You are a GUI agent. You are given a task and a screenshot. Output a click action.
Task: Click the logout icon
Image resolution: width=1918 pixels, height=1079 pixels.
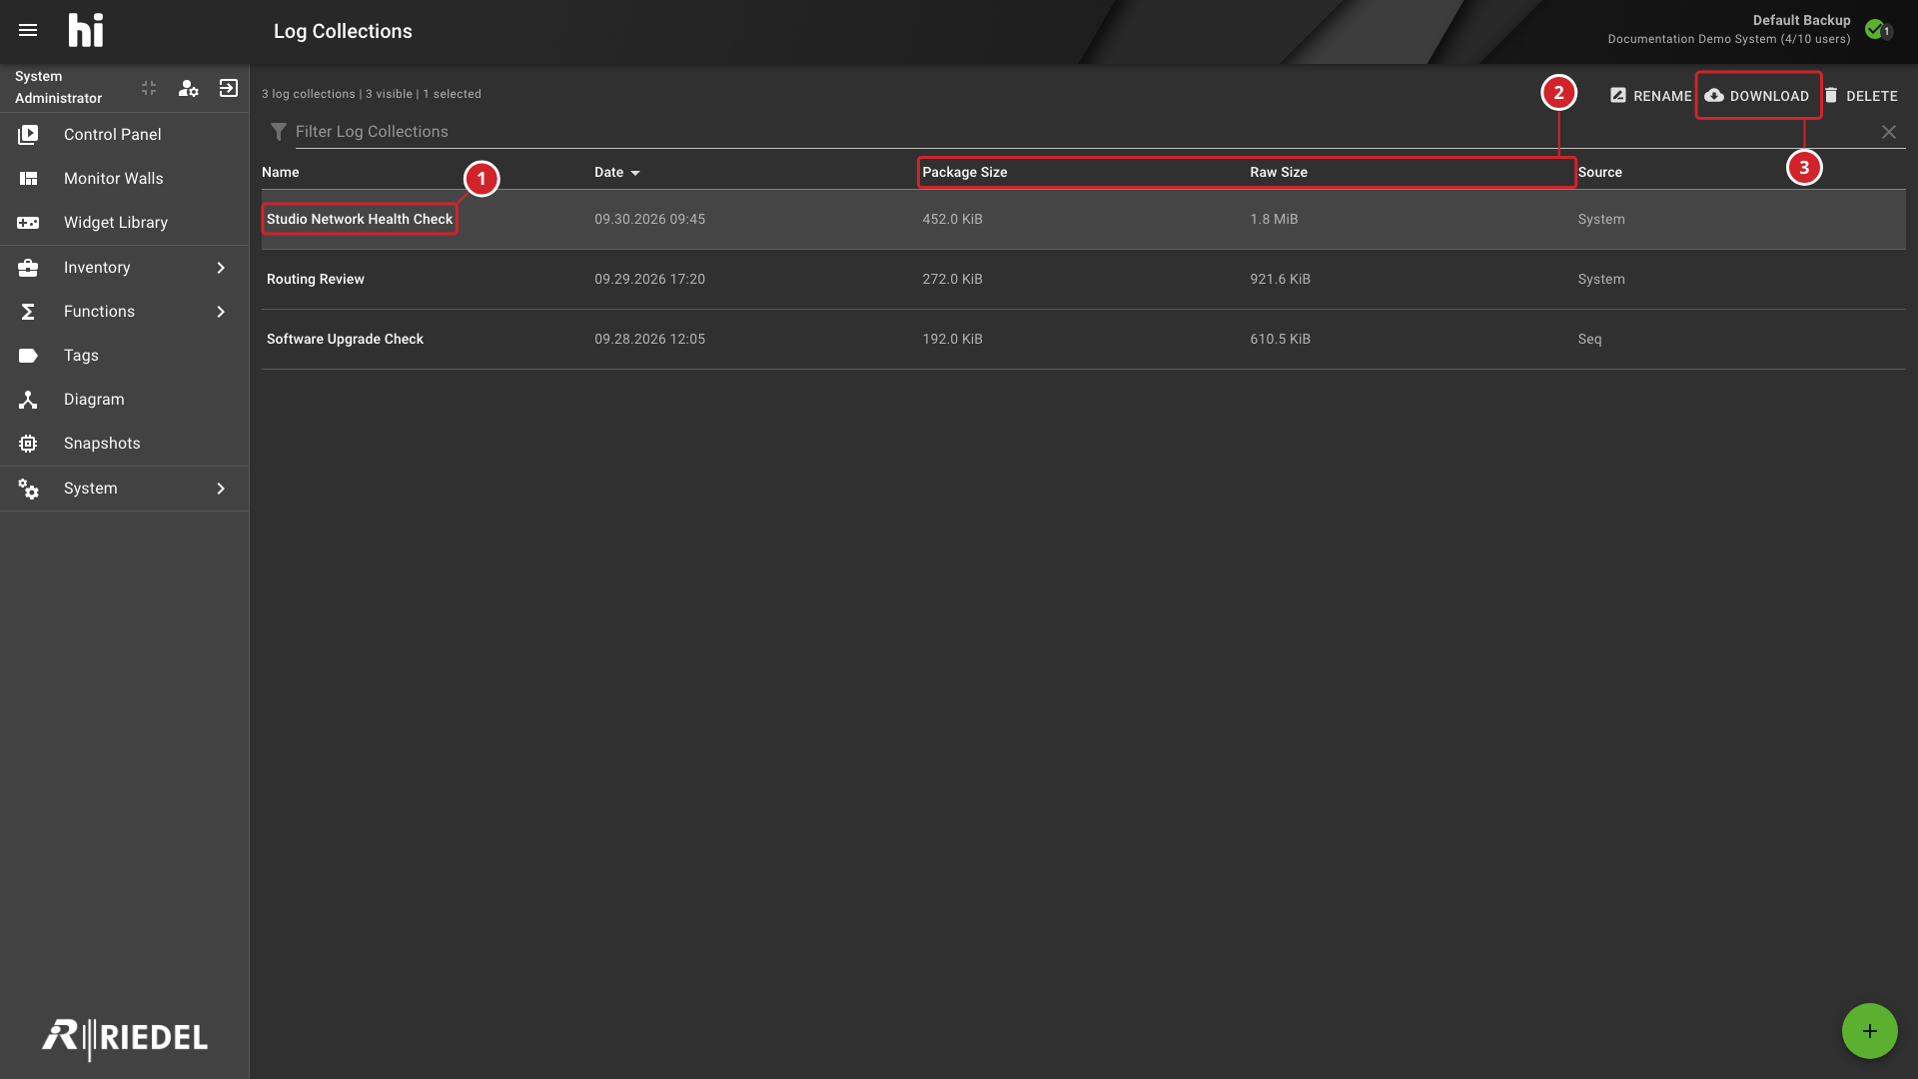229,88
